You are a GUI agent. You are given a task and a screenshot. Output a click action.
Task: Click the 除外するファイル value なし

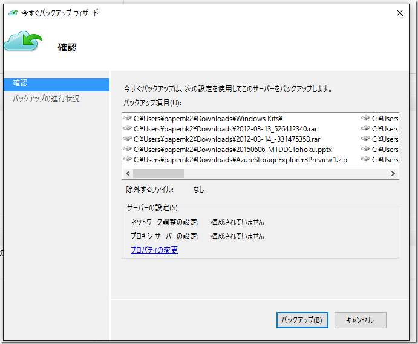point(198,190)
